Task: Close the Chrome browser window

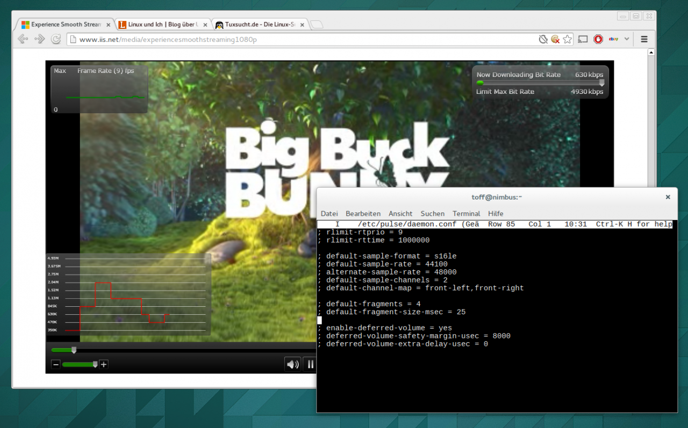Action: [x=648, y=17]
